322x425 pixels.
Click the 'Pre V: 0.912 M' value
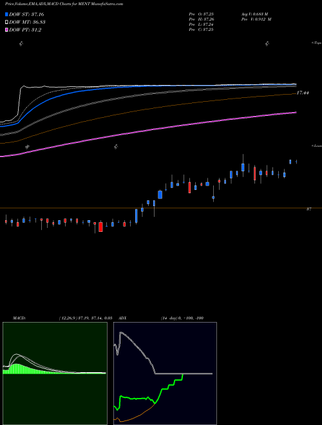pos(256,19)
